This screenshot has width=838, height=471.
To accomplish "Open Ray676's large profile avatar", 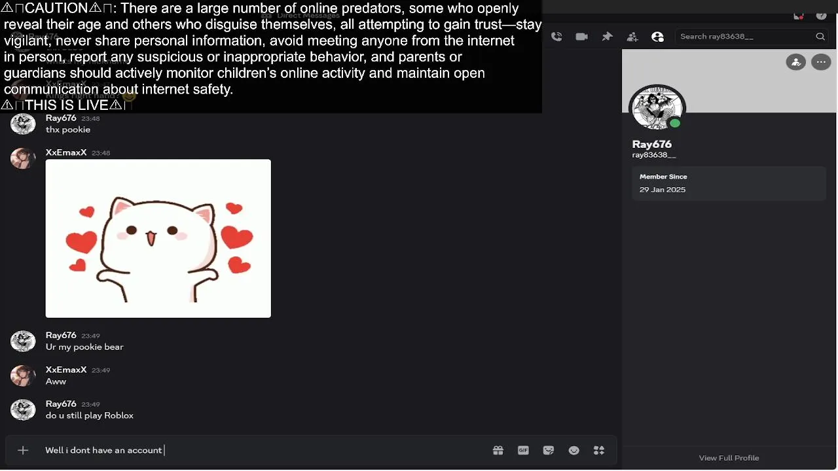I will click(657, 109).
